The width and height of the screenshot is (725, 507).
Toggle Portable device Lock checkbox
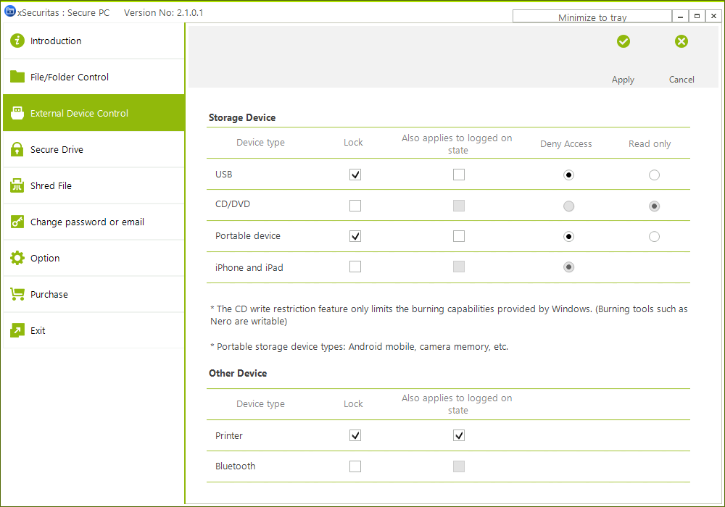pos(355,236)
